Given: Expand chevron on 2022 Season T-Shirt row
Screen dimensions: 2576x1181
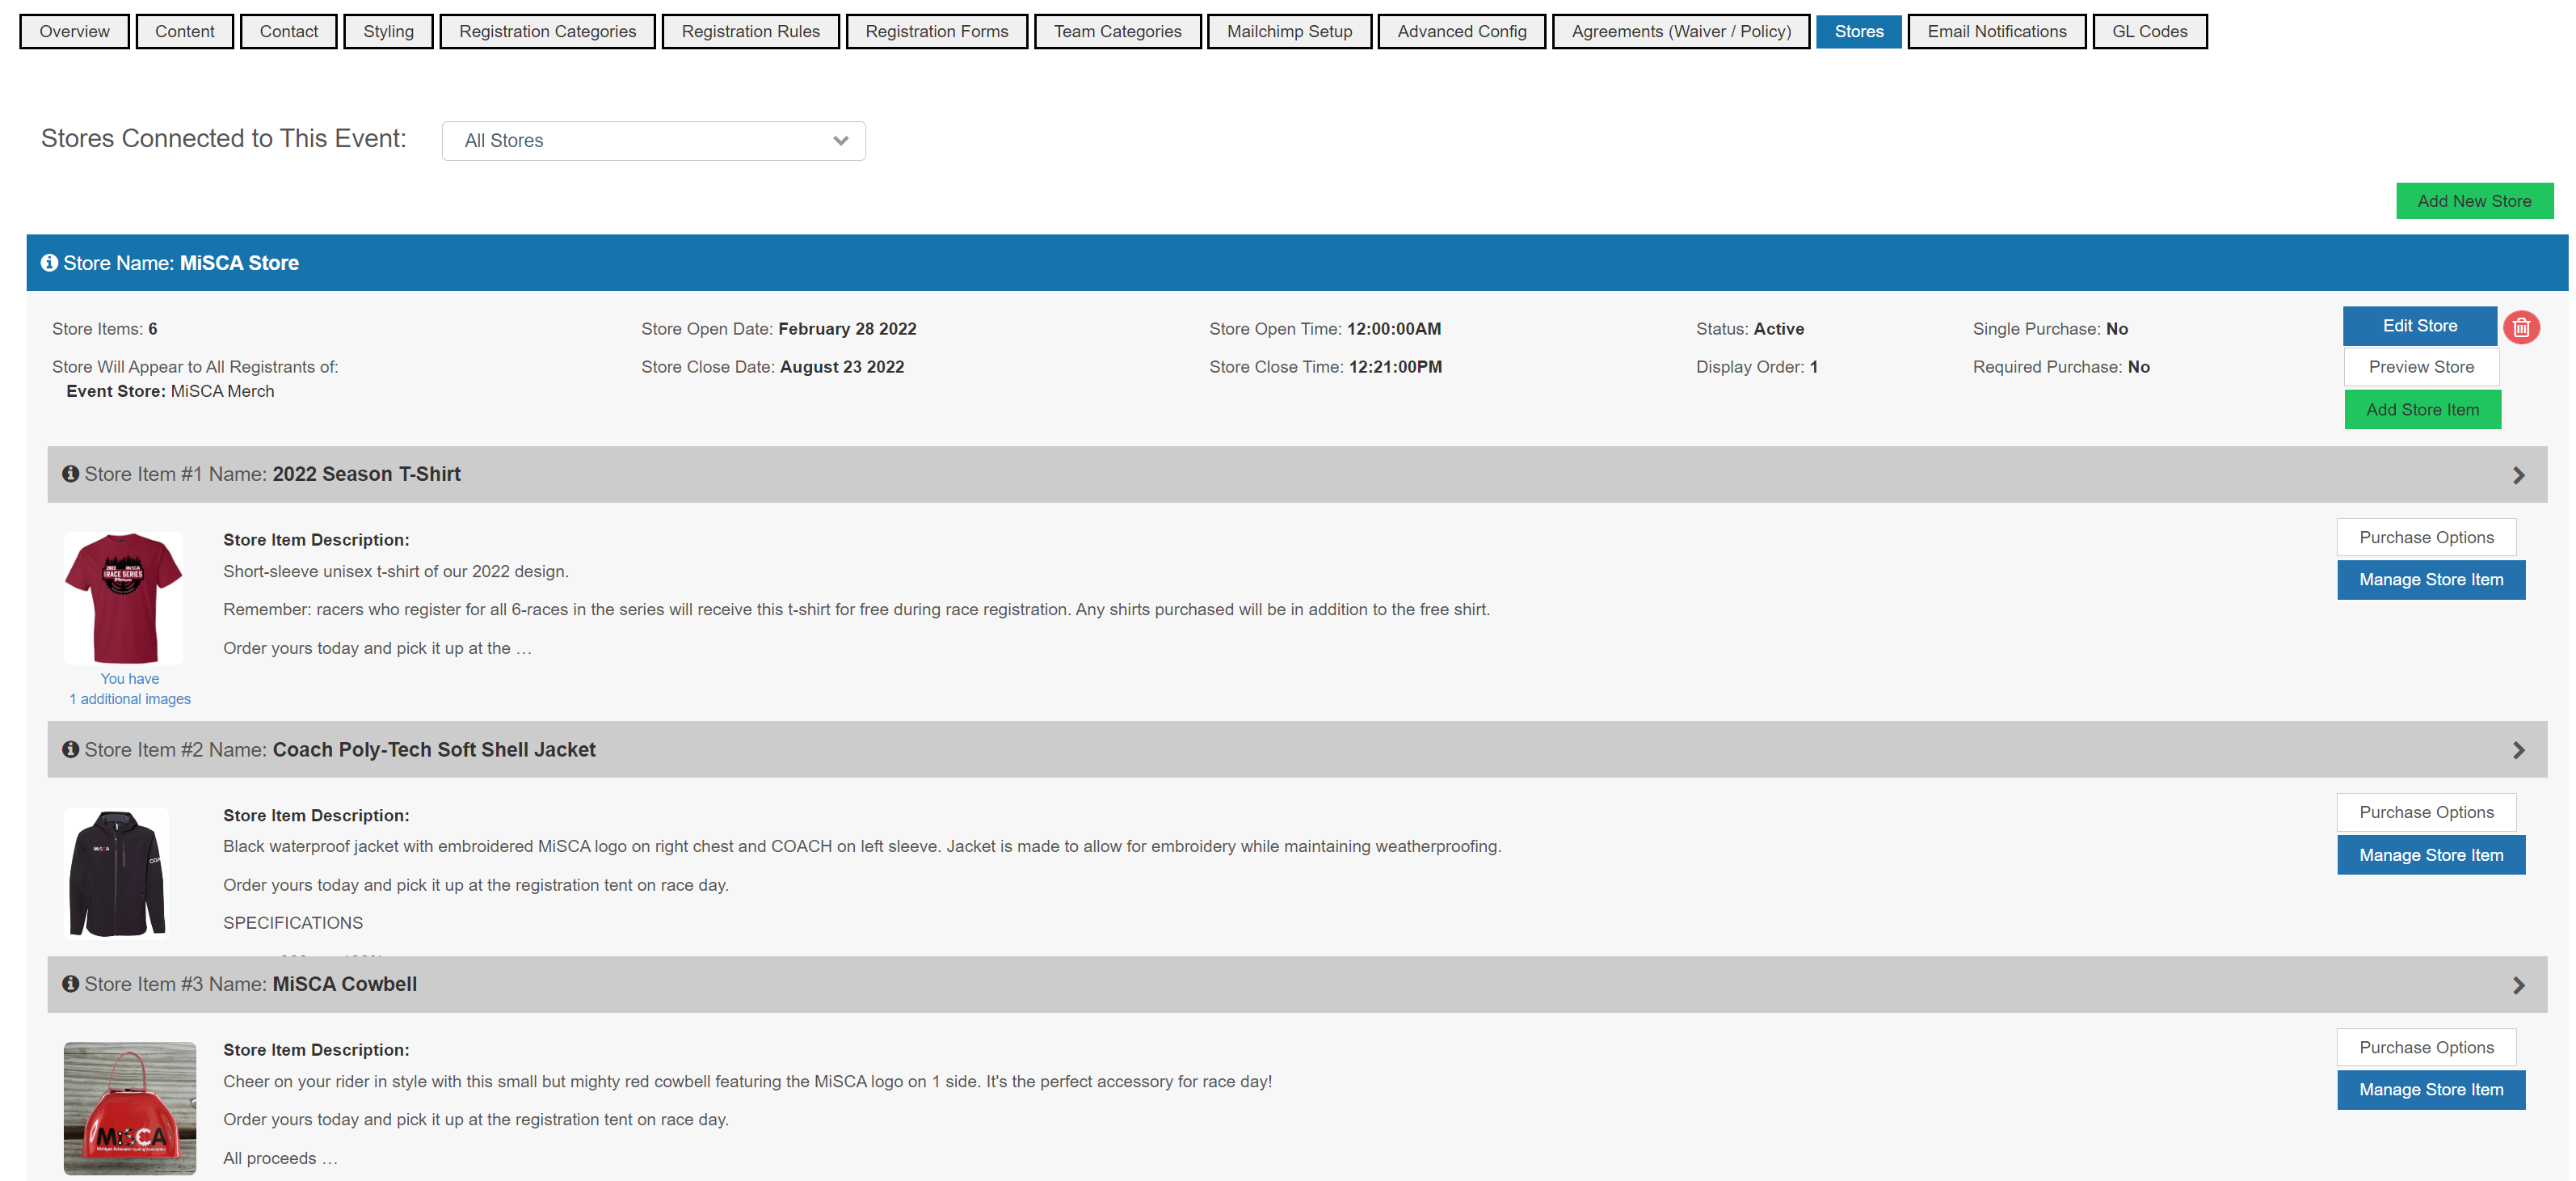Looking at the screenshot, I should coord(2518,475).
